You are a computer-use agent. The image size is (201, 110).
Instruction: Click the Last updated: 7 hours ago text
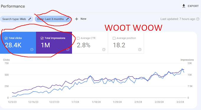click(178, 19)
